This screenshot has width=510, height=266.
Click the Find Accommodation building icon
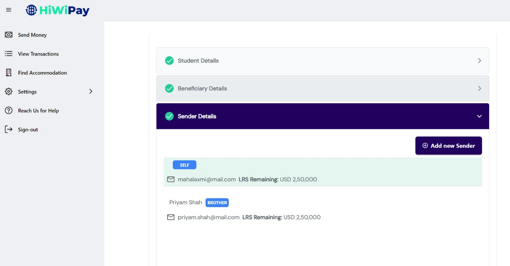9,73
